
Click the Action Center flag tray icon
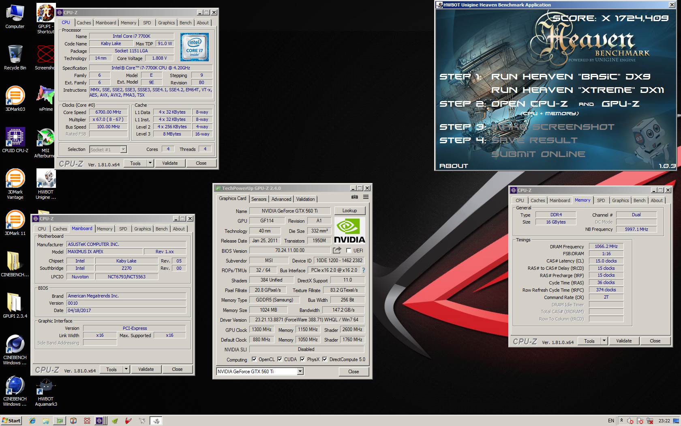pos(640,421)
